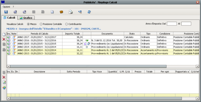Click the floppy disk save icon
Image resolution: width=201 pixels, height=102 pixels.
pos(6,12)
